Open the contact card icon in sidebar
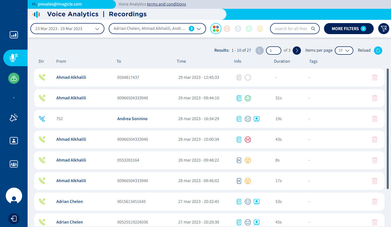391x227 pixels. [x=14, y=141]
